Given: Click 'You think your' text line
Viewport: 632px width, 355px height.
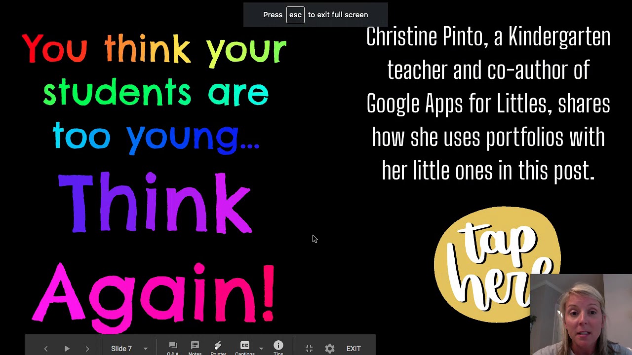Looking at the screenshot, I should click(154, 49).
